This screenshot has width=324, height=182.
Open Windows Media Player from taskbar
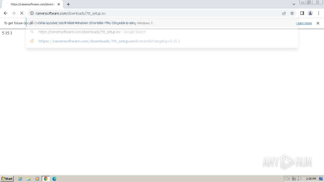[x=37, y=179]
